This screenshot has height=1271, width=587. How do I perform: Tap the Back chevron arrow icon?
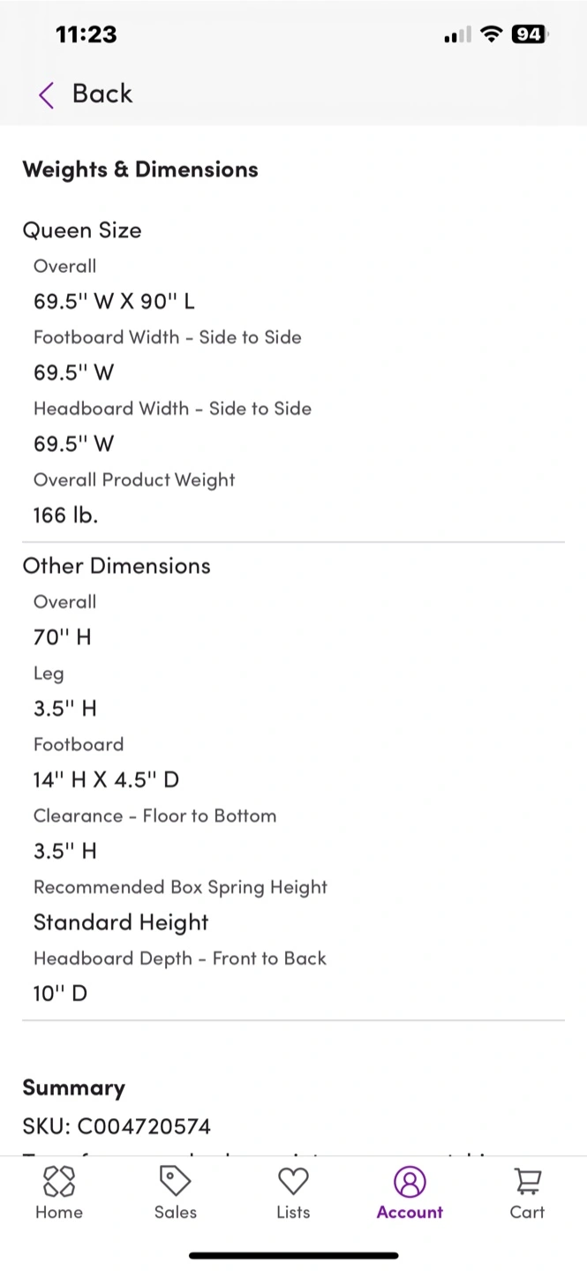pyautogui.click(x=47, y=94)
